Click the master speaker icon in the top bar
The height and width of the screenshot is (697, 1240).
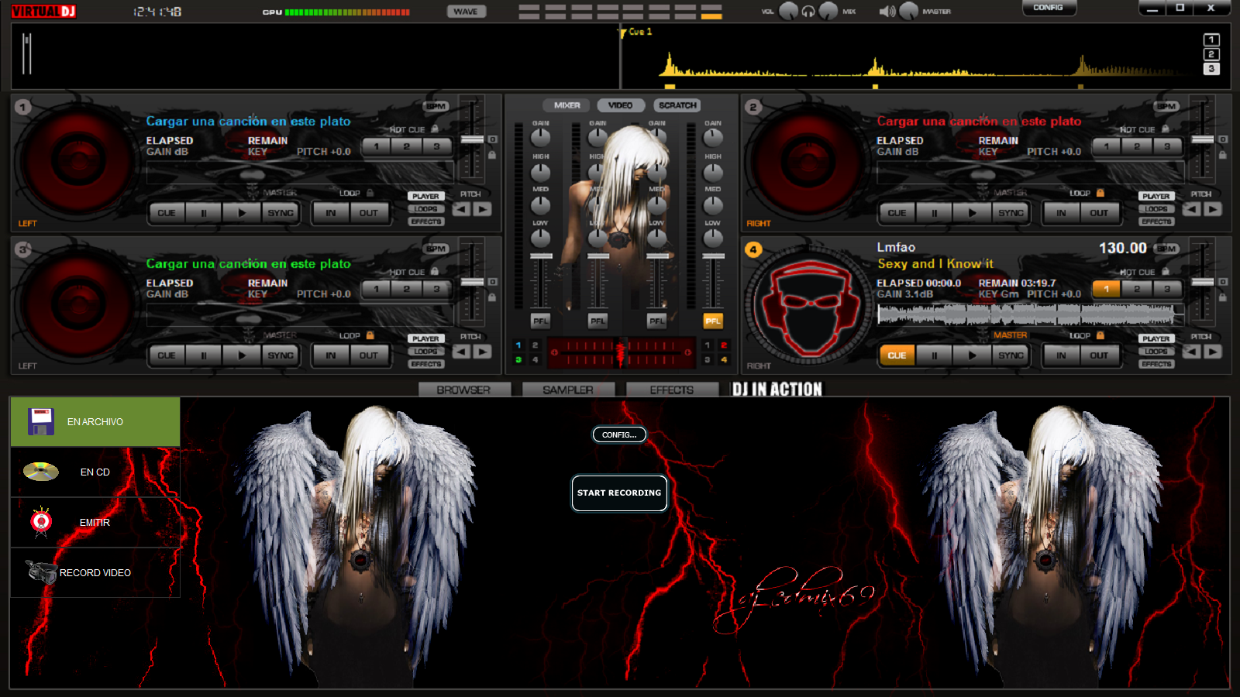[x=887, y=12]
